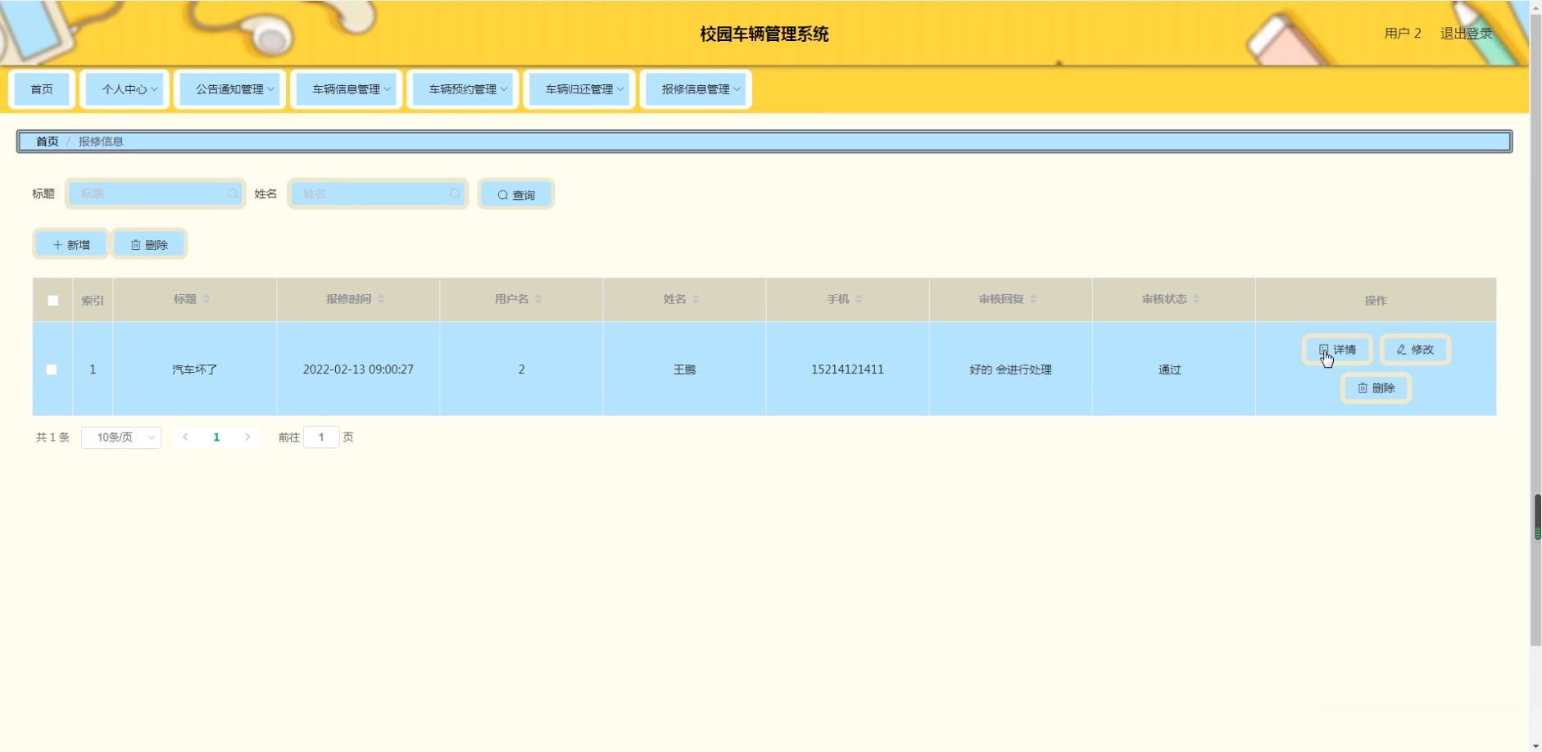Click the magnifier icon in 标题 field
This screenshot has width=1542, height=752.
(233, 193)
